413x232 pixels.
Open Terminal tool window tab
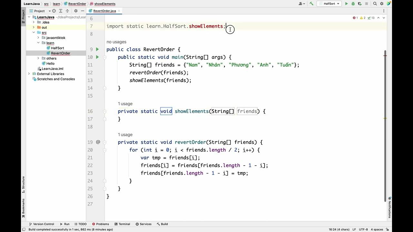(x=122, y=224)
